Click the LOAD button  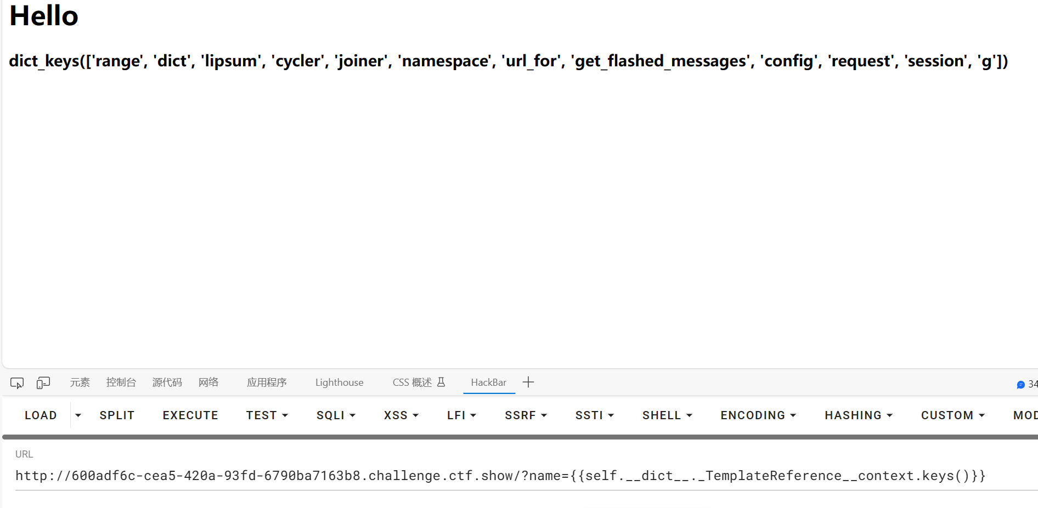click(41, 415)
